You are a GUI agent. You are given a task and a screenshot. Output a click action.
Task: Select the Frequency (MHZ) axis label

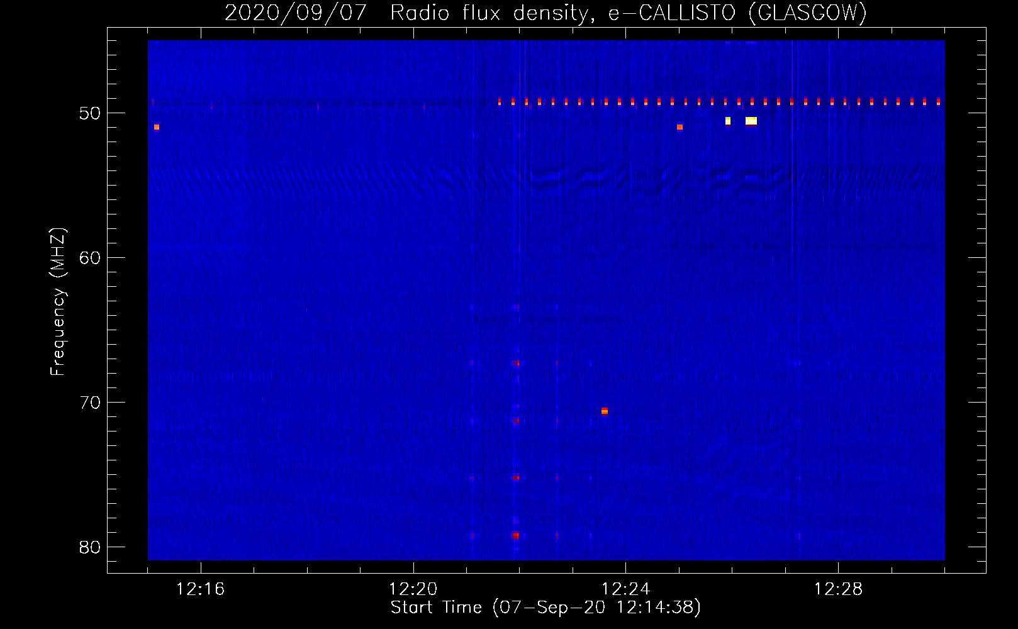coord(58,302)
